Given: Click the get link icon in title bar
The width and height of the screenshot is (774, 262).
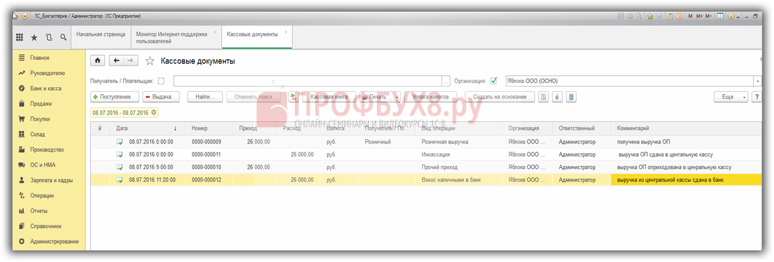Looking at the screenshot, I should point(659,16).
